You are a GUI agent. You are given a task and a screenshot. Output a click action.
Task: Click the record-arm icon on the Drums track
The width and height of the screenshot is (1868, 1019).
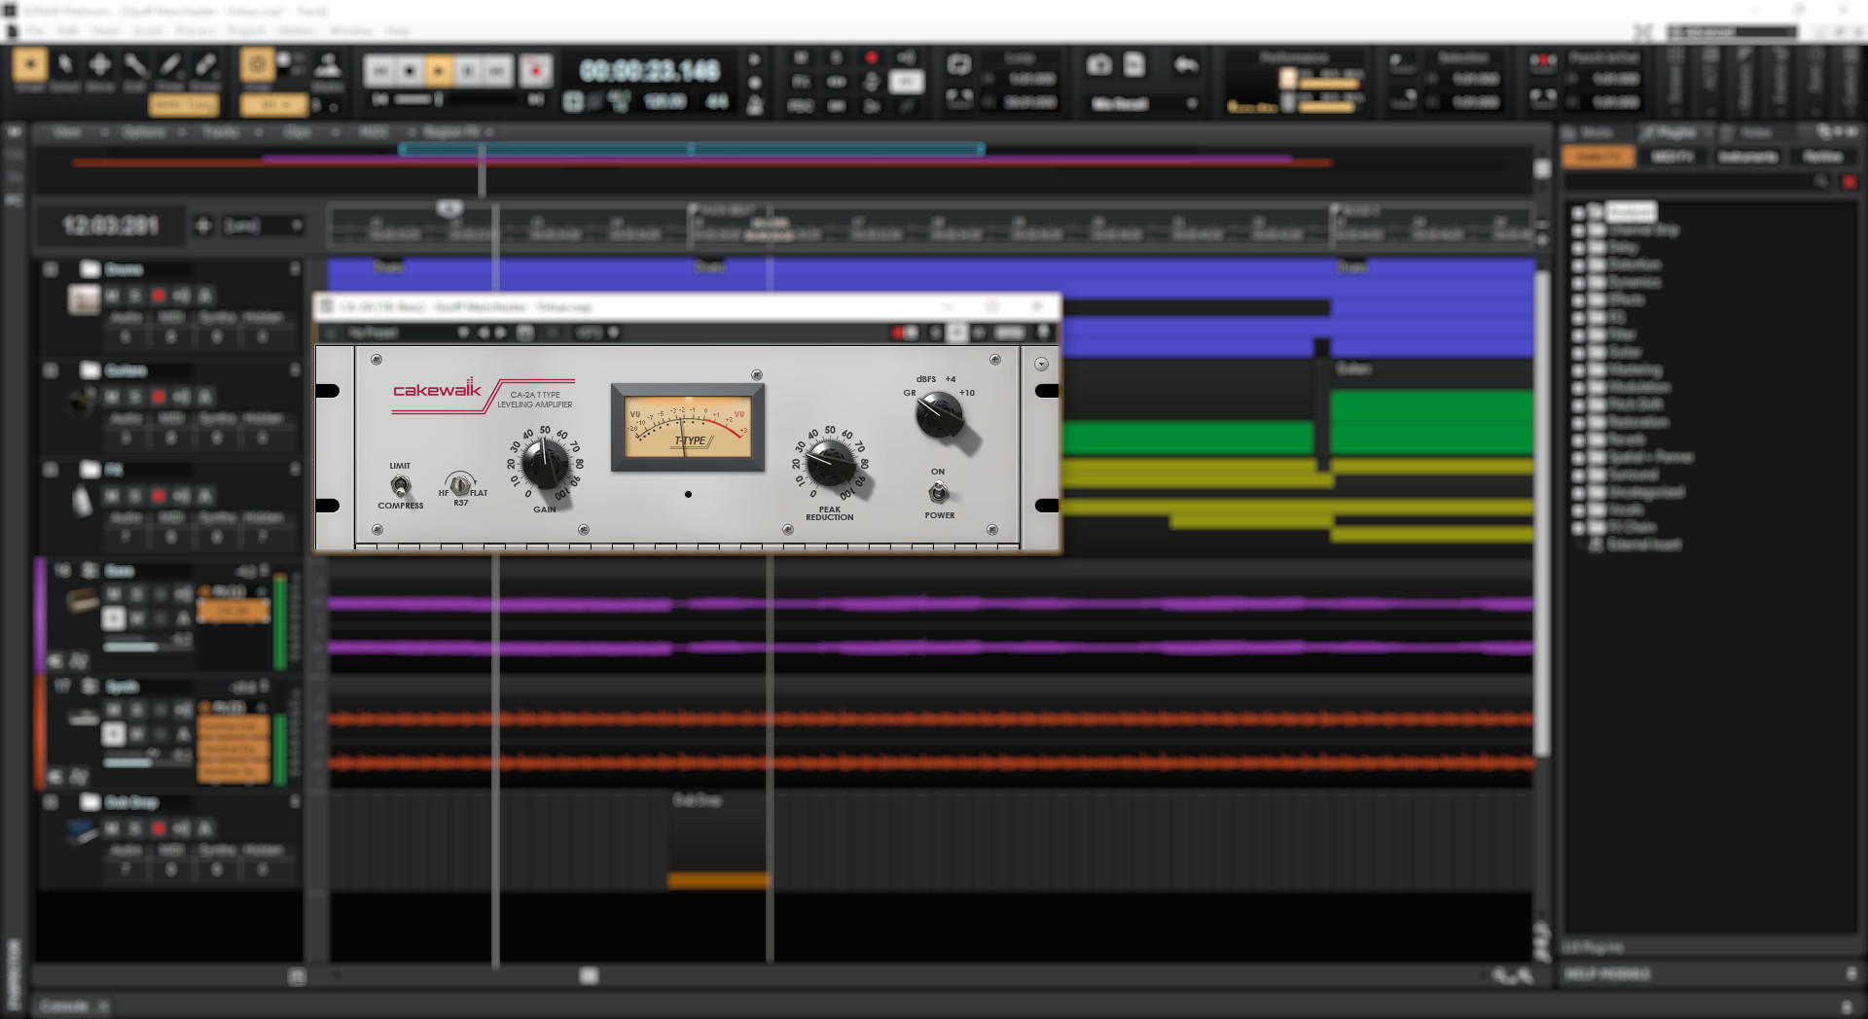(x=158, y=296)
